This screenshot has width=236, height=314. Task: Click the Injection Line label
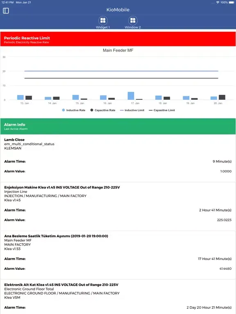(x=16, y=192)
